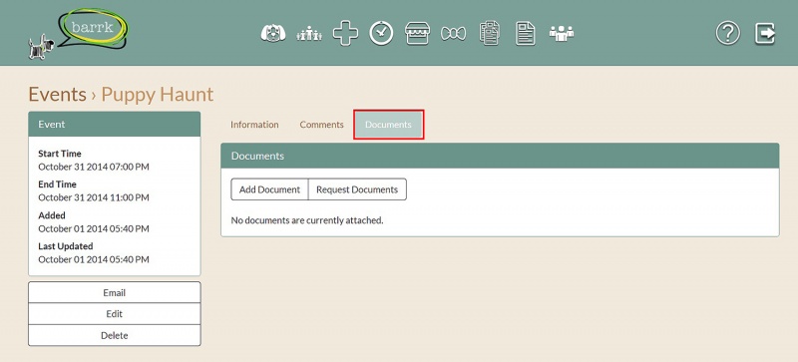The height and width of the screenshot is (362, 798).
Task: Switch to the Information tab
Action: point(254,125)
